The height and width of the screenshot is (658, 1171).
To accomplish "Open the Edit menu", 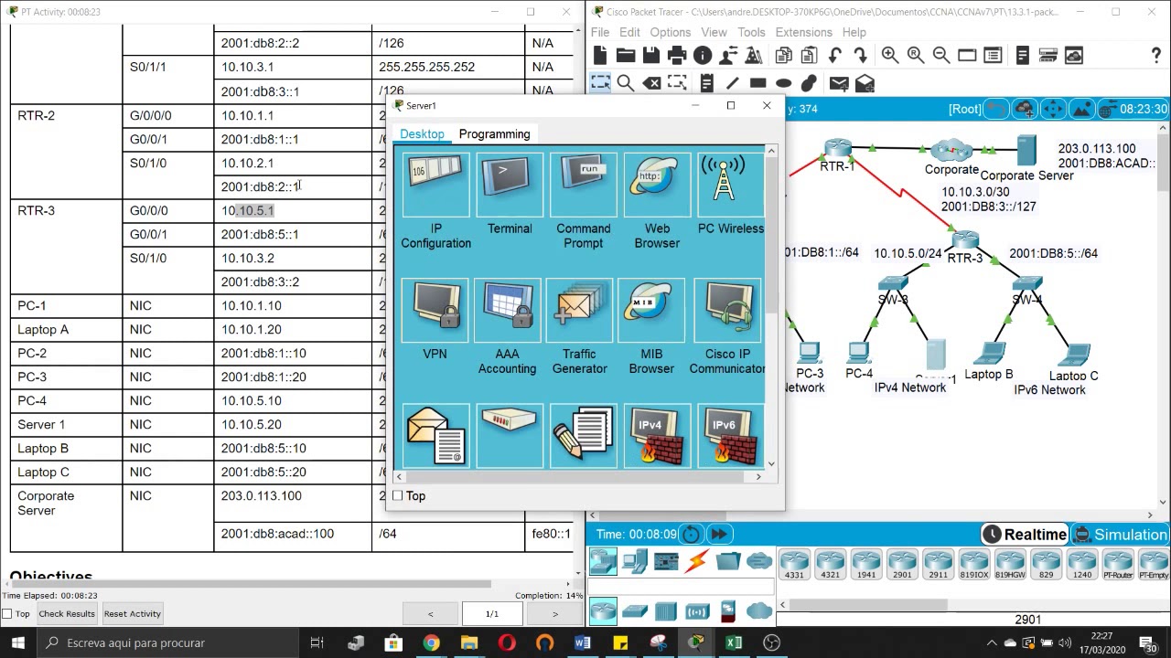I will pos(629,32).
